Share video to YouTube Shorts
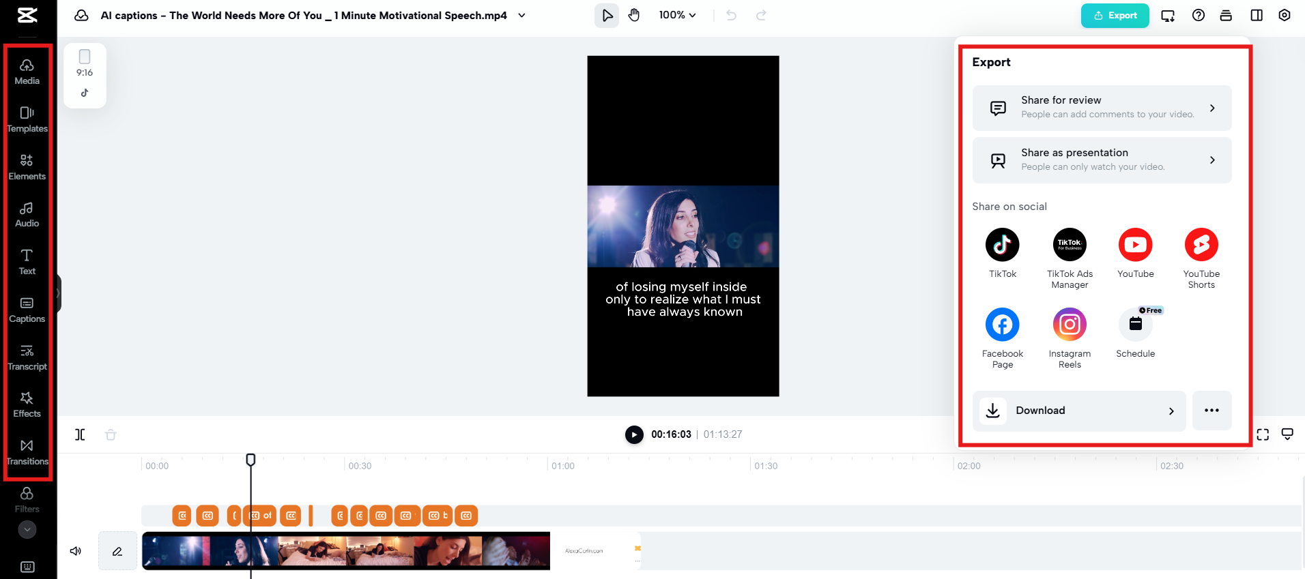This screenshot has height=579, width=1305. [x=1201, y=245]
